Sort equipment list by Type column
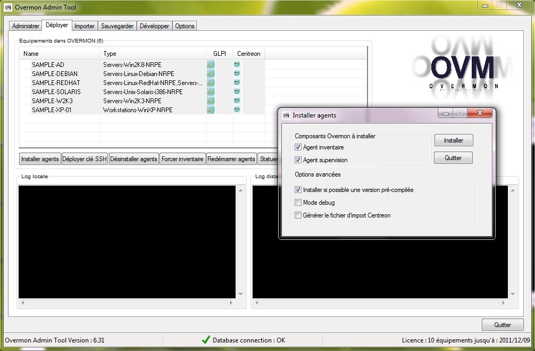 pyautogui.click(x=153, y=54)
